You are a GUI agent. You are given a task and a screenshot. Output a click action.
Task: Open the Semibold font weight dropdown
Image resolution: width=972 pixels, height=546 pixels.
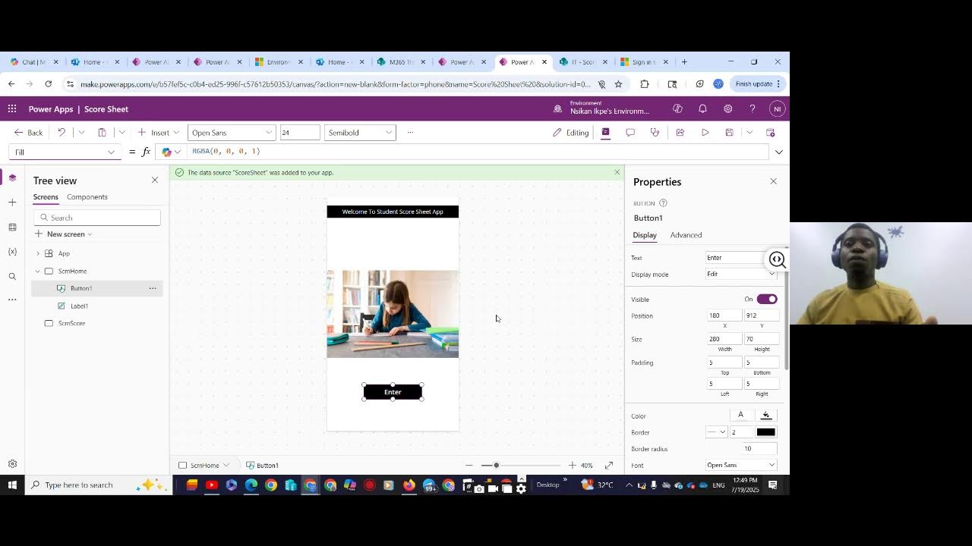click(x=360, y=133)
